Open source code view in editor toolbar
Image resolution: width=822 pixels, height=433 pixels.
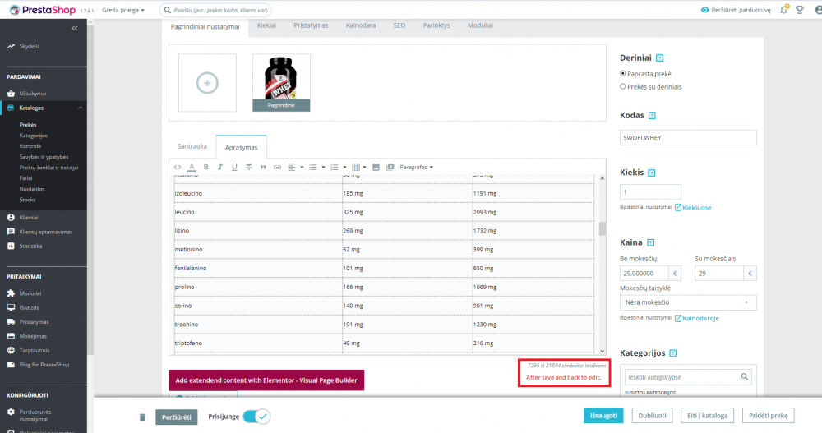pos(178,168)
